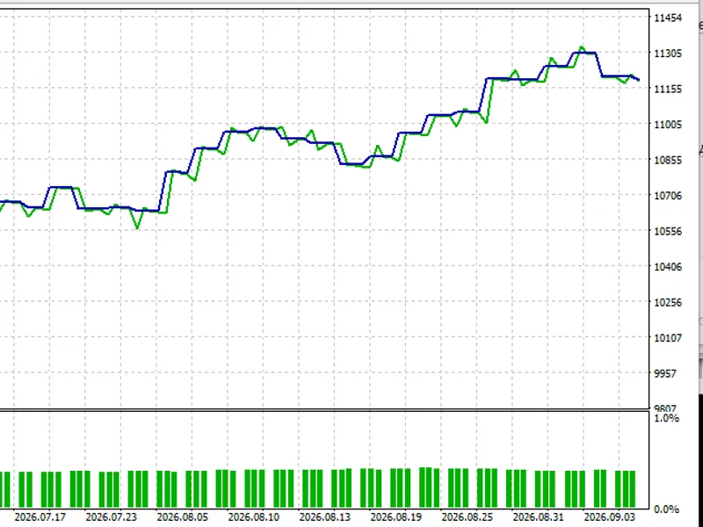Select the 2026.08.05 date label

(x=183, y=517)
